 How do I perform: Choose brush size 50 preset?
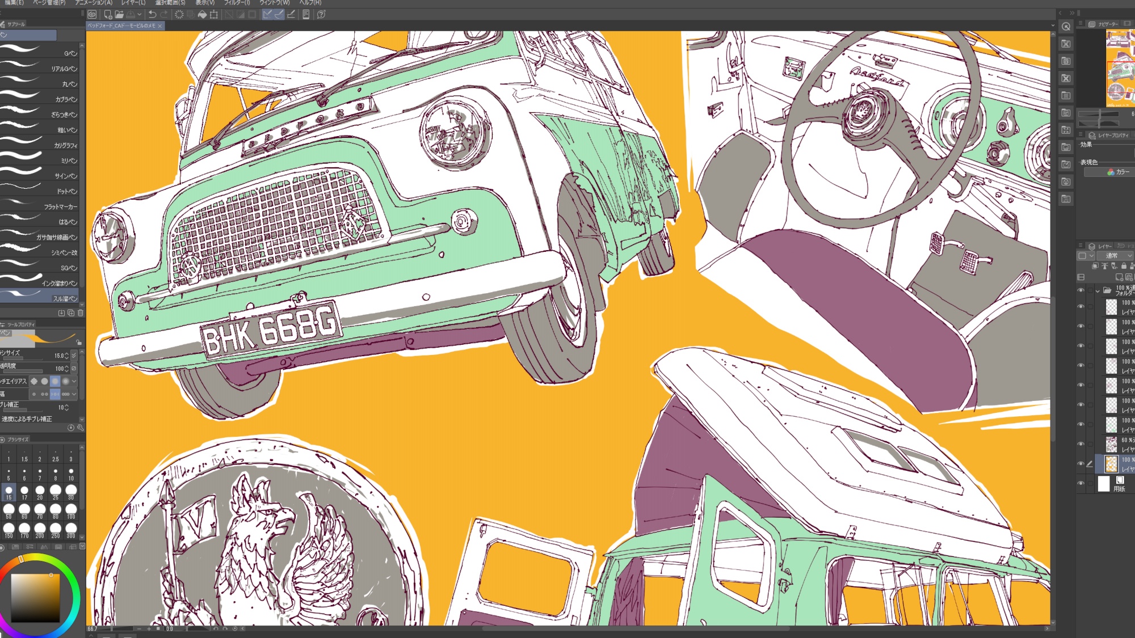pos(9,510)
